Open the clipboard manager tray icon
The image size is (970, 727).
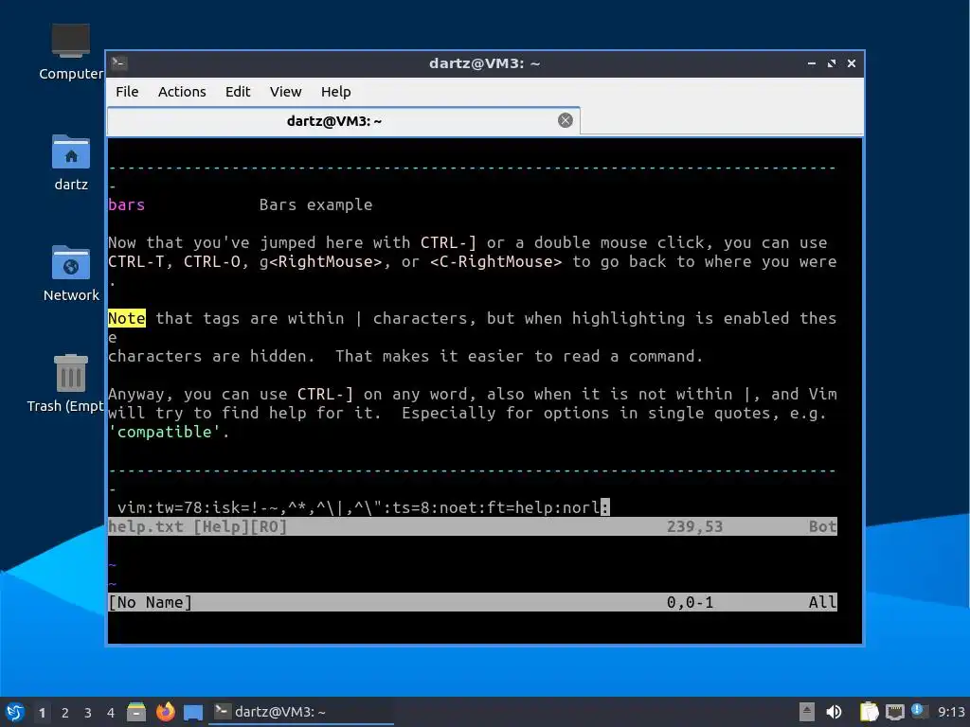(870, 712)
